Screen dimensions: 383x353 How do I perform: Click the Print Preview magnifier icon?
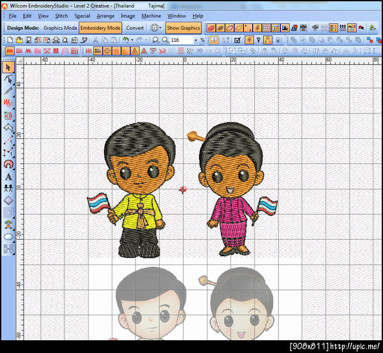click(65, 40)
